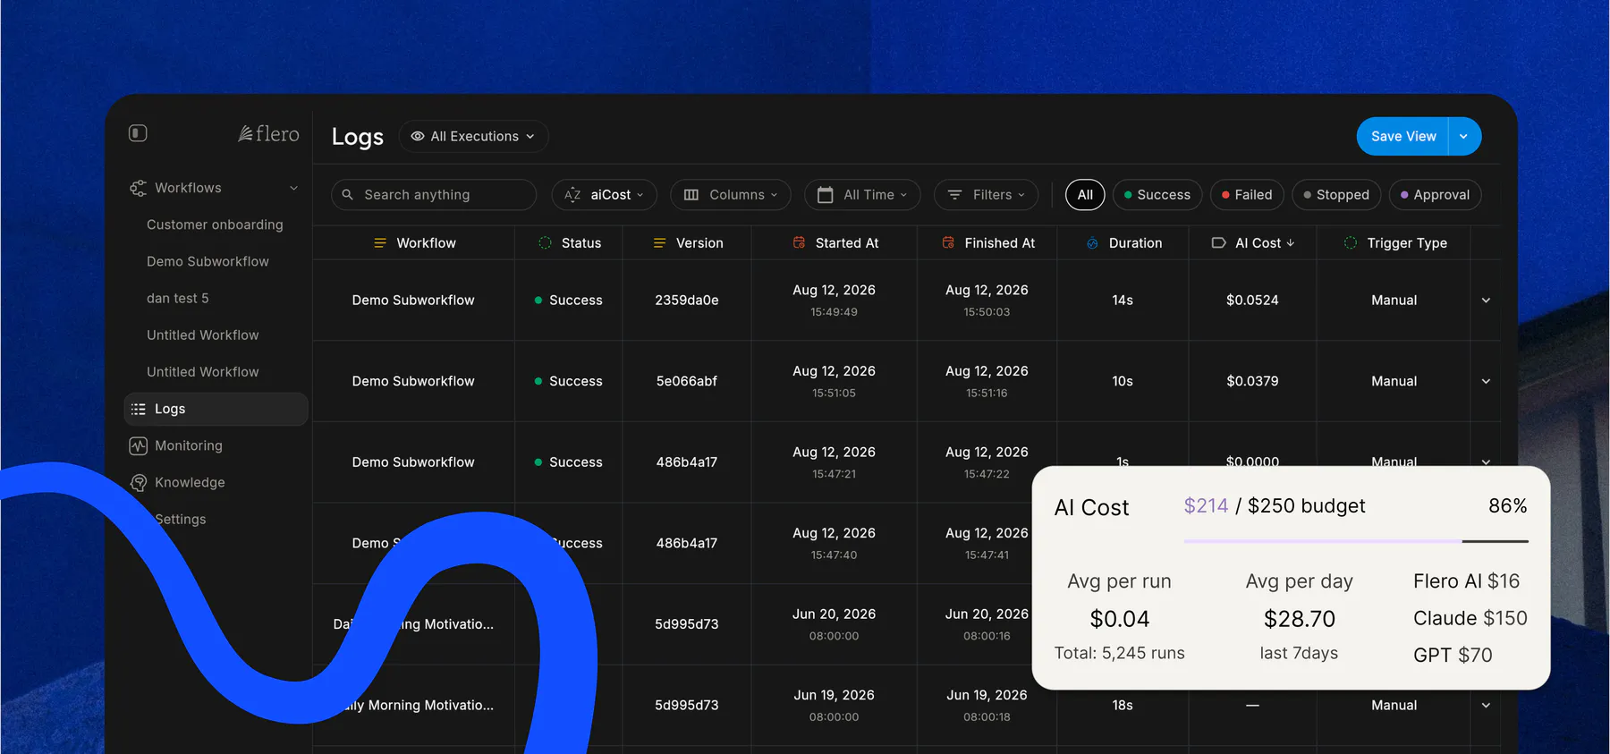
Task: Click the Monitoring sidebar icon
Action: (x=138, y=445)
